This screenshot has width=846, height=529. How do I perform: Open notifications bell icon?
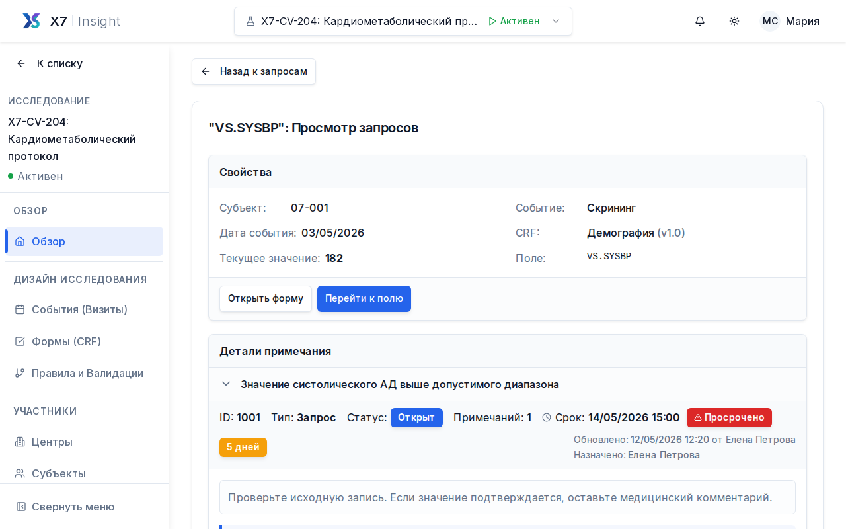pos(700,21)
